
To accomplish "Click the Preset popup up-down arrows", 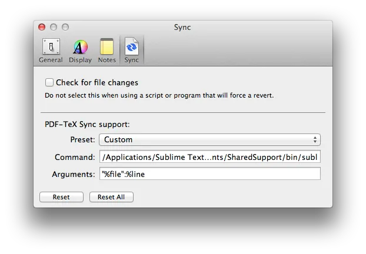I will tap(315, 140).
